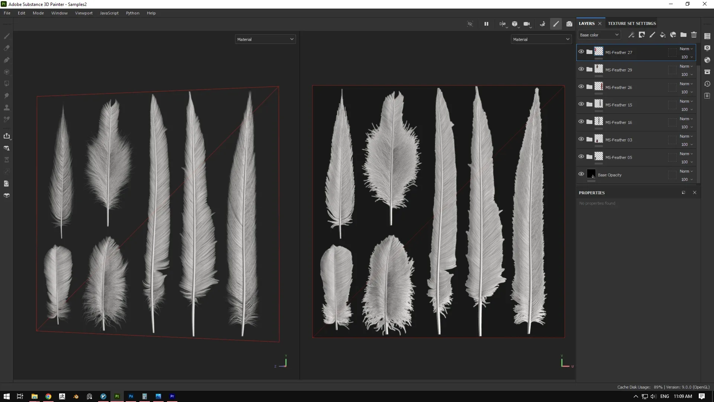Change blend mode of Base Opacity layer
The height and width of the screenshot is (402, 714).
coord(686,171)
